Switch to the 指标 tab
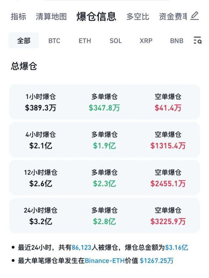The height and width of the screenshot is (278, 209). (18, 16)
